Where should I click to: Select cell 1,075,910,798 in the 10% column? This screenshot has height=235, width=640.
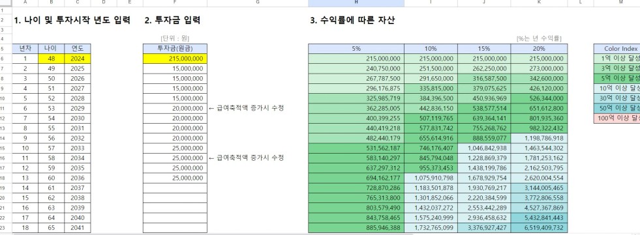[x=431, y=178]
